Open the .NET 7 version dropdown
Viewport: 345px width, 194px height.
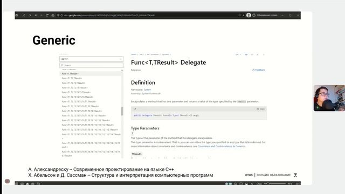coord(91,59)
